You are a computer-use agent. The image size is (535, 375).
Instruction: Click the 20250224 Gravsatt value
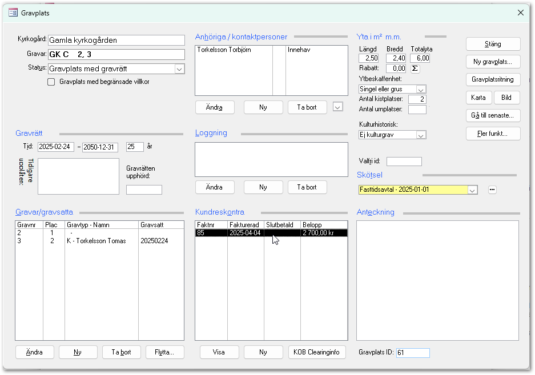pyautogui.click(x=154, y=241)
